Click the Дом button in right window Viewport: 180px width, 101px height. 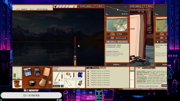161,42
